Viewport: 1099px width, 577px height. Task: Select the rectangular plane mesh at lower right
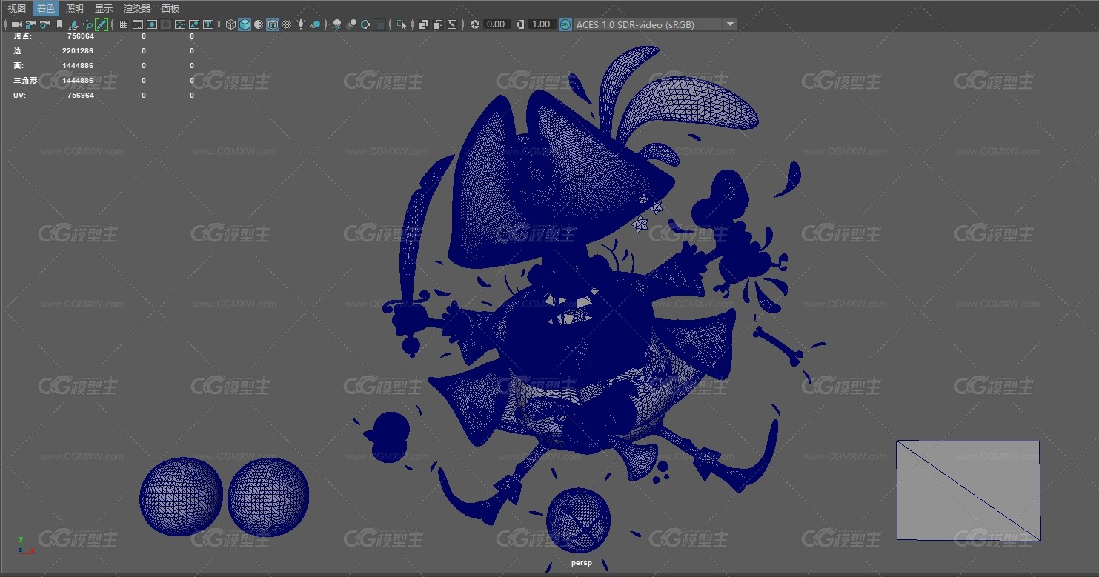(x=968, y=490)
